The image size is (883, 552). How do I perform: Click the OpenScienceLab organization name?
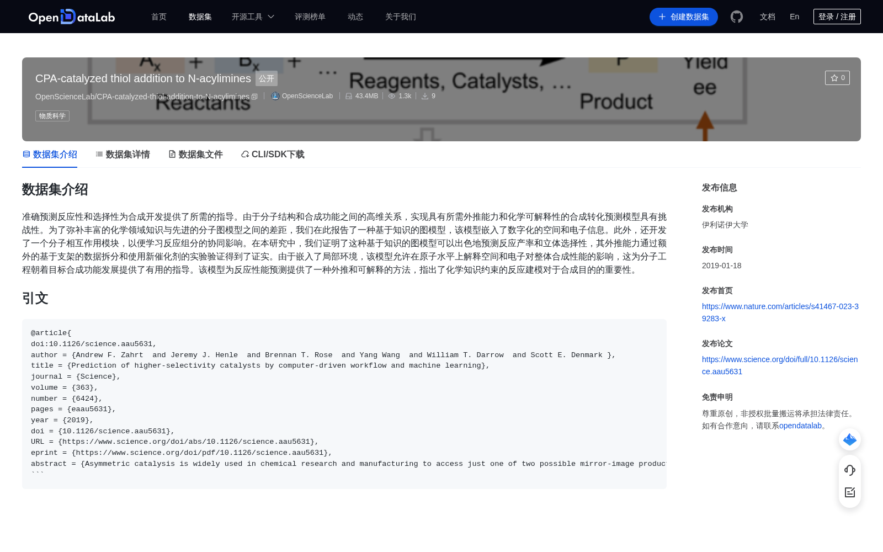coord(307,96)
